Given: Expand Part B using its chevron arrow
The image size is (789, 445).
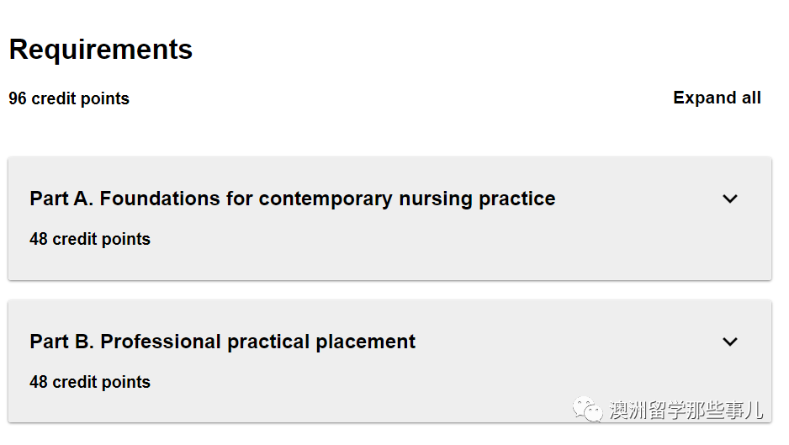Looking at the screenshot, I should tap(729, 342).
